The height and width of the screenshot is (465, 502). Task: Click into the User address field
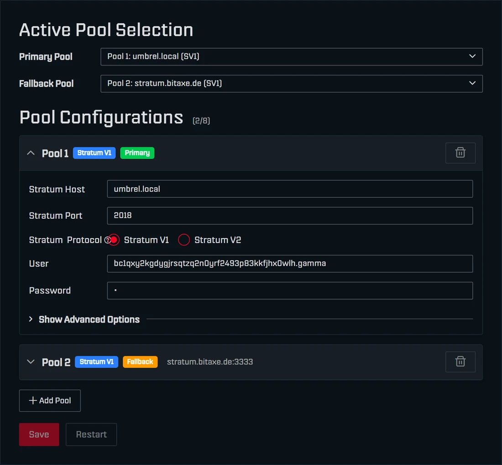pyautogui.click(x=290, y=264)
